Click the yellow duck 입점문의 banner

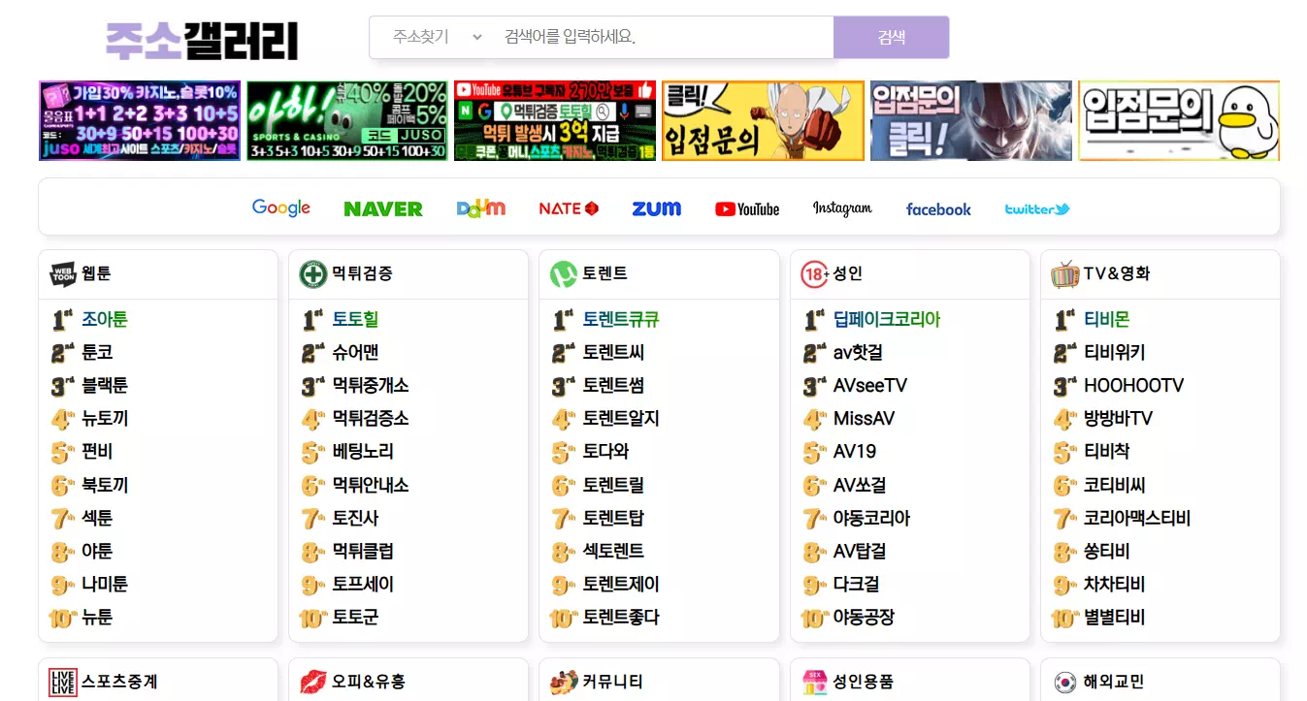click(x=1179, y=120)
